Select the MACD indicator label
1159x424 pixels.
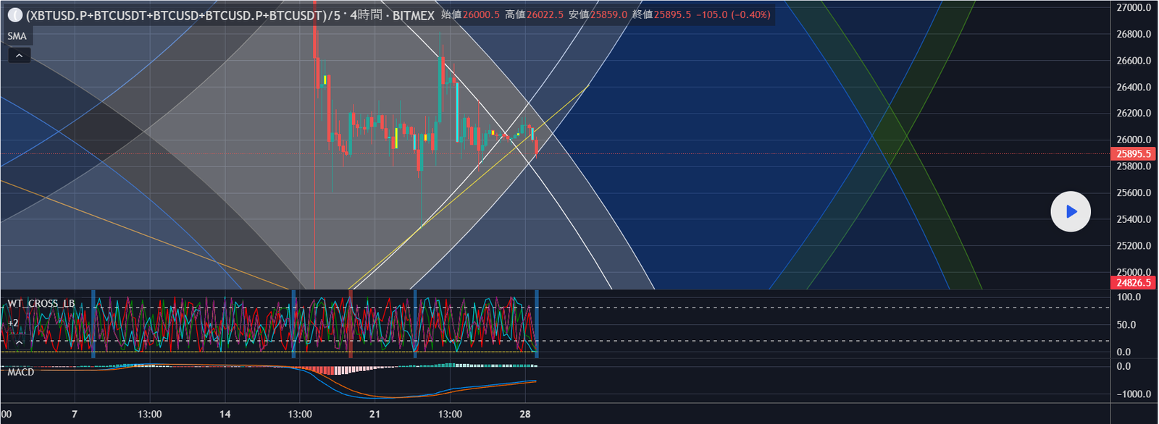[x=21, y=372]
